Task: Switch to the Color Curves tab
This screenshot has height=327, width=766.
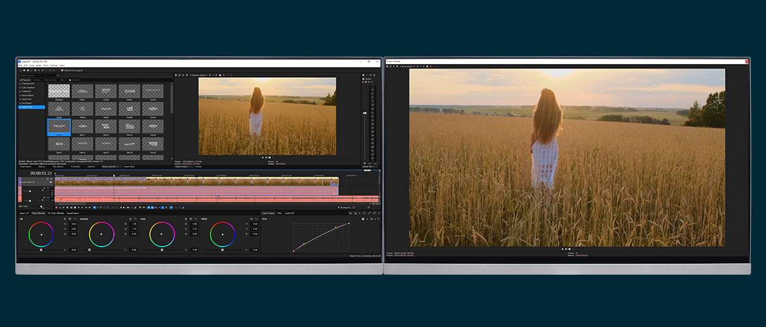Action: 268,213
